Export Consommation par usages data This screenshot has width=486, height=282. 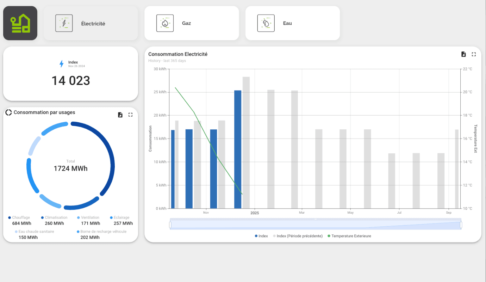pos(120,115)
